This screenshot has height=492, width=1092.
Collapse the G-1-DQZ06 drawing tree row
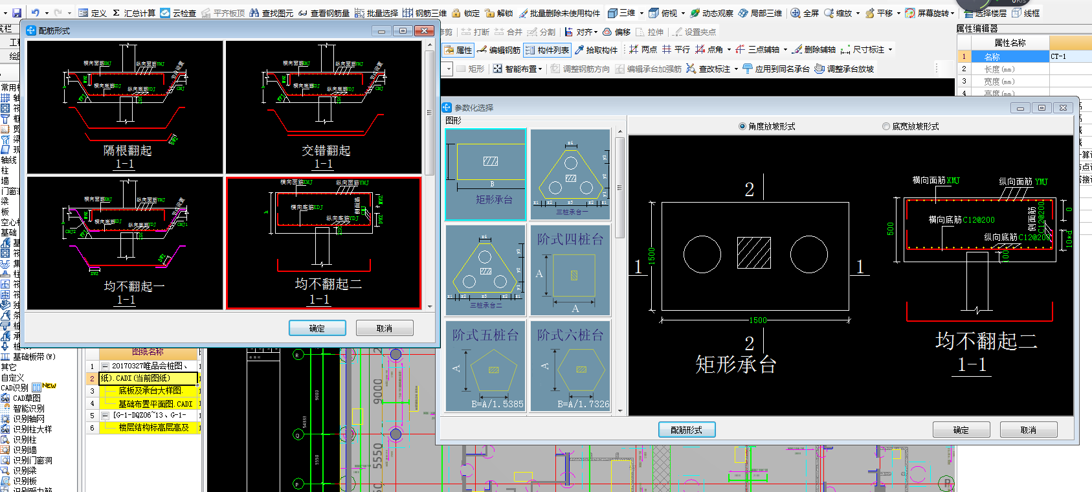click(x=105, y=415)
